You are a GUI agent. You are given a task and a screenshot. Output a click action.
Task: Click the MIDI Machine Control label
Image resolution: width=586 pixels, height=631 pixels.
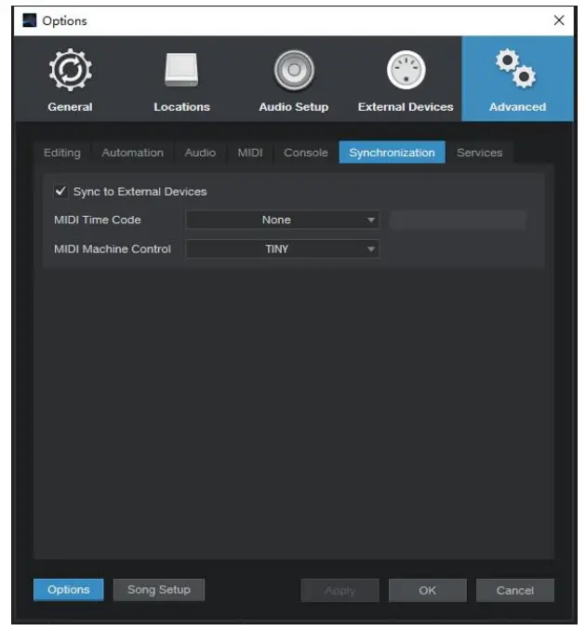pos(113,249)
